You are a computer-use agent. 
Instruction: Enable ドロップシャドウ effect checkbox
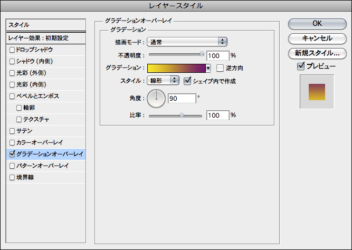coord(12,50)
